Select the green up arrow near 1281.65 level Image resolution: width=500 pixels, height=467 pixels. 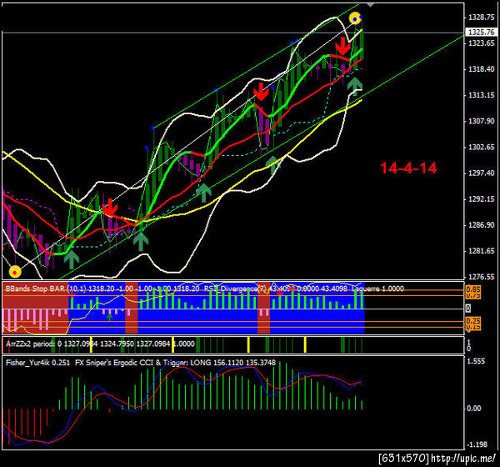[72, 259]
